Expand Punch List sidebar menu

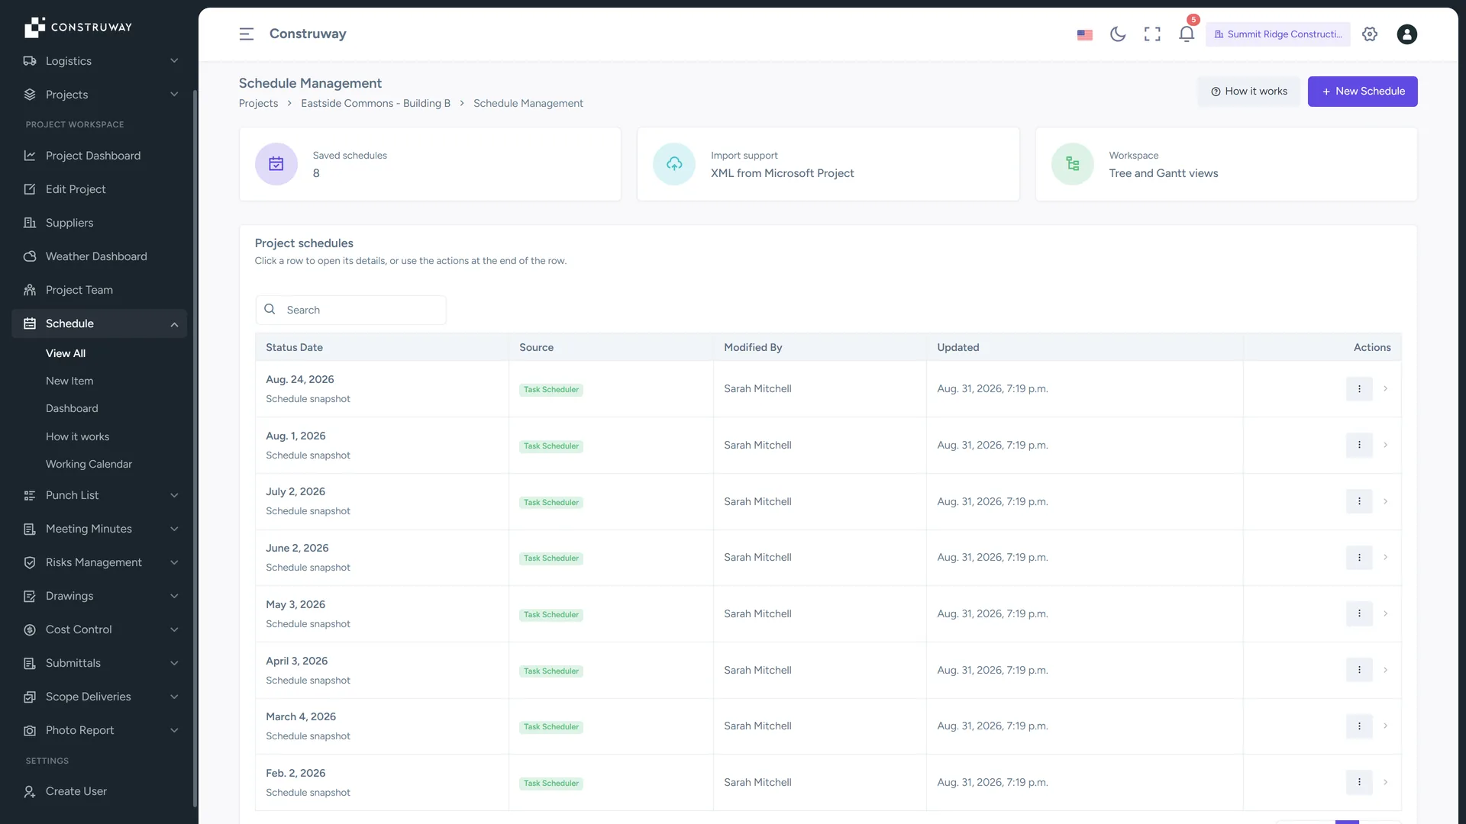[99, 495]
